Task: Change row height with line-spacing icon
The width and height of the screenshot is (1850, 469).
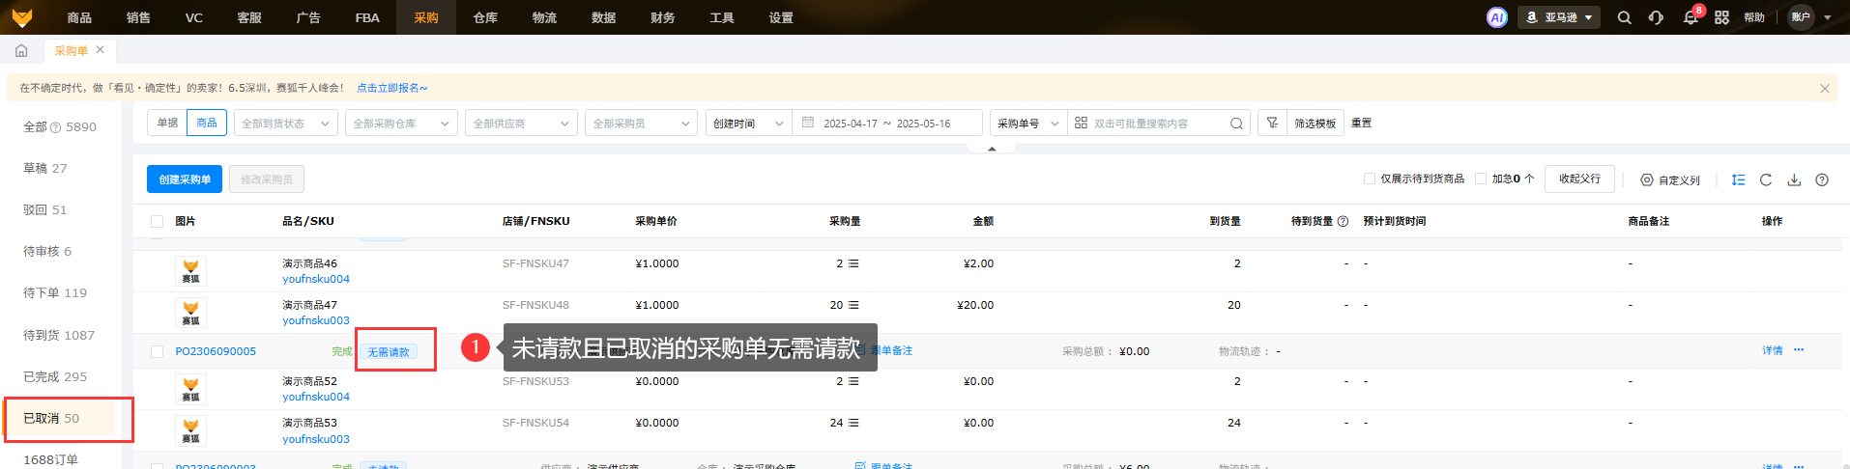Action: pos(1738,179)
